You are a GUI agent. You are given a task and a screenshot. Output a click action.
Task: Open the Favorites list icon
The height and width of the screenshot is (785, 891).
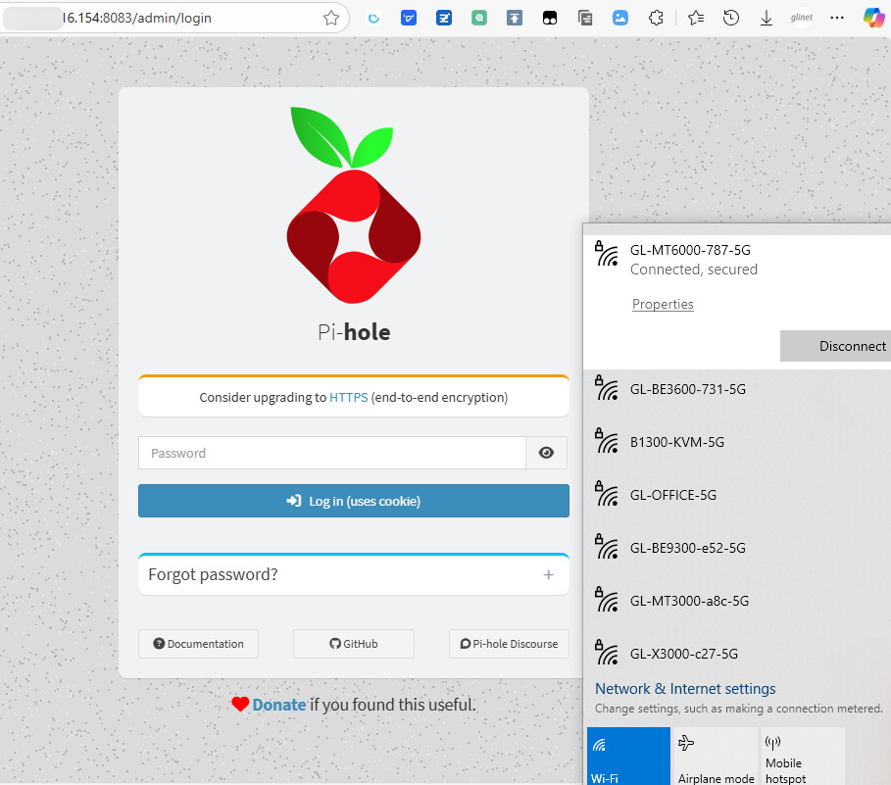696,18
